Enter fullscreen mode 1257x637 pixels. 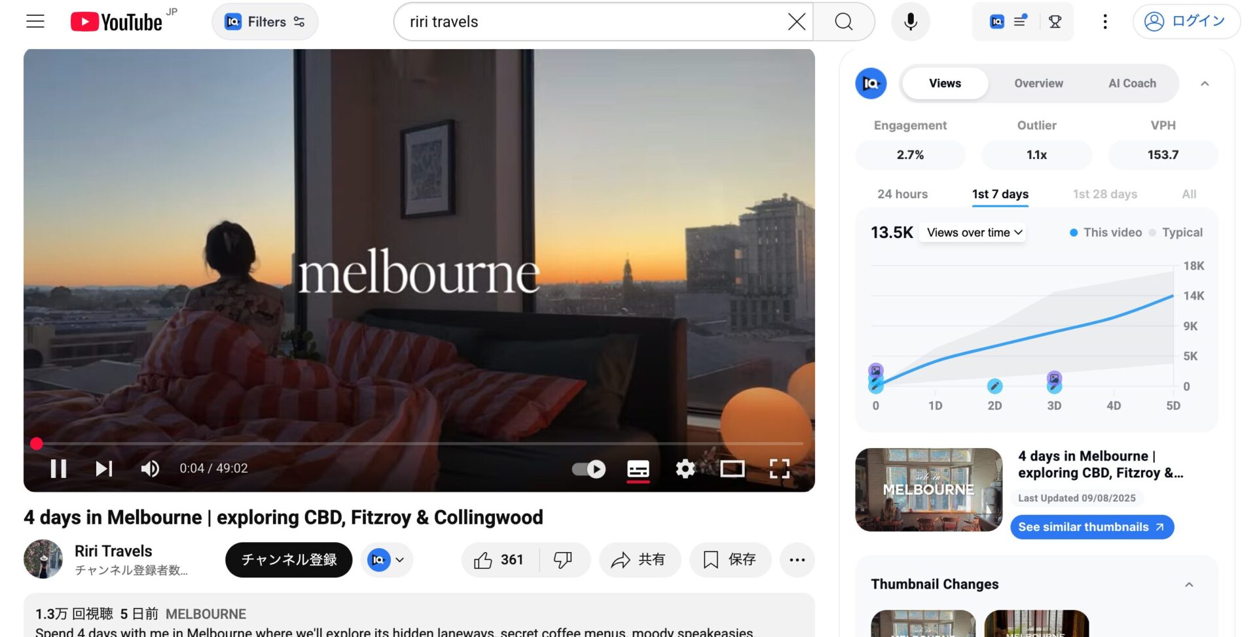coord(780,468)
